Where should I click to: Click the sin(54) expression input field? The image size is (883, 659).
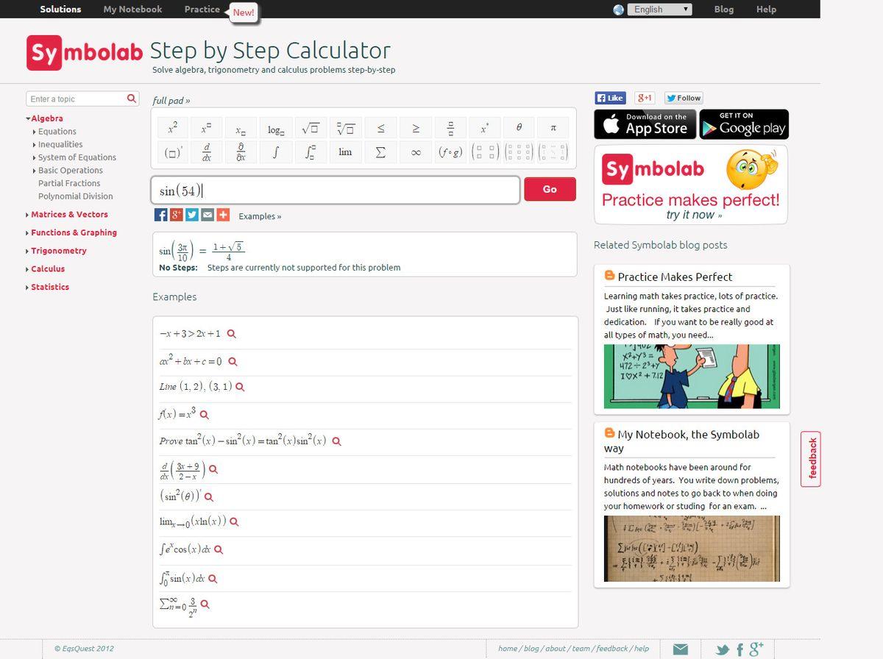(335, 190)
